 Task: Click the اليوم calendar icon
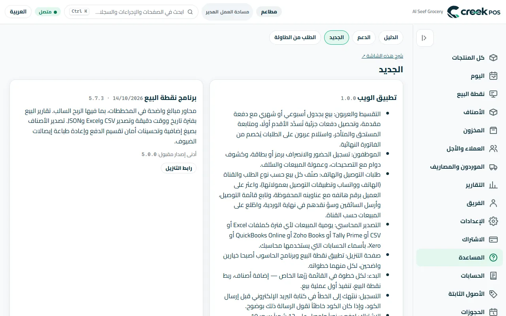pyautogui.click(x=493, y=76)
